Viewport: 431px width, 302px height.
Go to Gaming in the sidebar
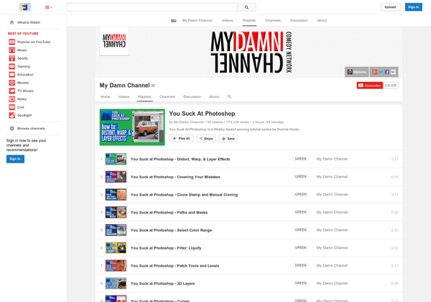click(24, 66)
